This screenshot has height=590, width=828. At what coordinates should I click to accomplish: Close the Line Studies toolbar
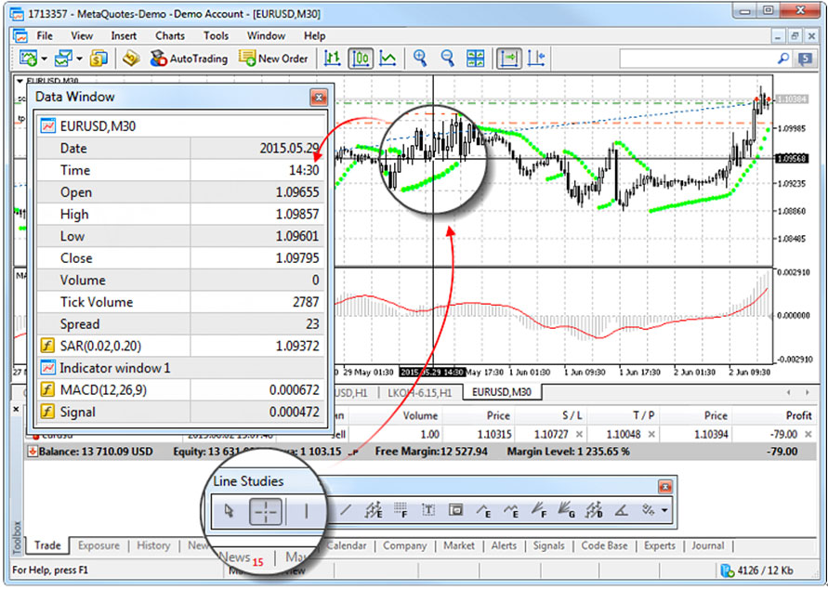coord(665,487)
